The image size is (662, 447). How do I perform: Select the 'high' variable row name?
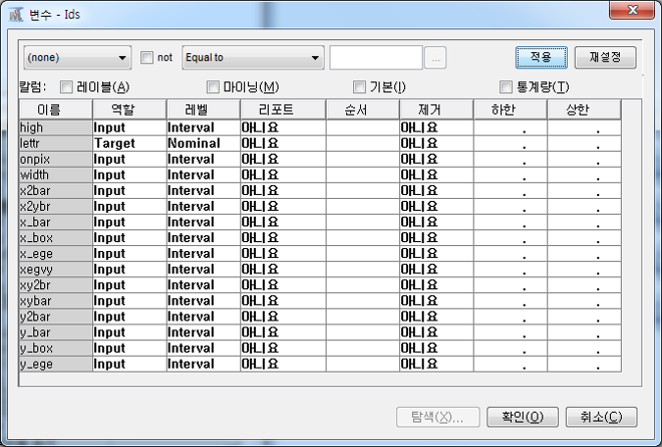[x=56, y=127]
